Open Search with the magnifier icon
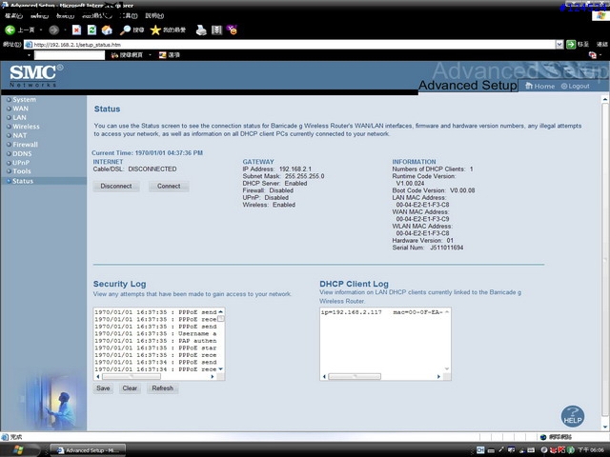 [125, 30]
